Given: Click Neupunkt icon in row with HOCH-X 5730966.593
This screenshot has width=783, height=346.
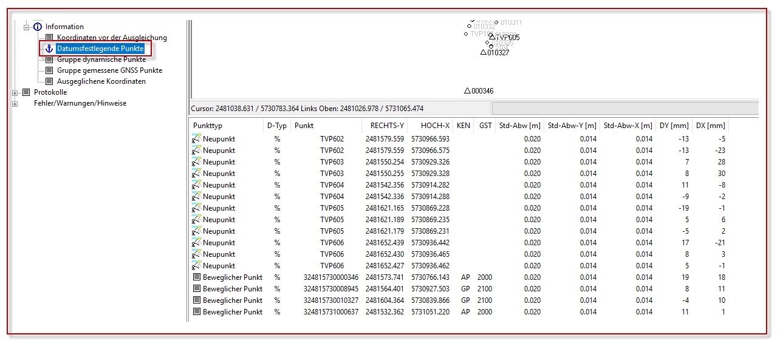Looking at the screenshot, I should tap(196, 139).
